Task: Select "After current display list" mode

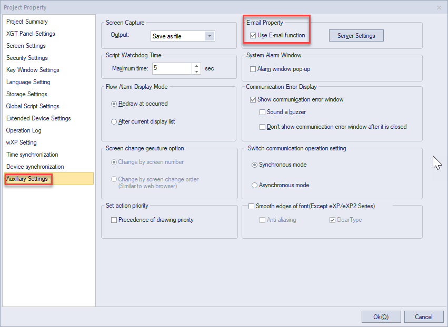Action: (x=114, y=122)
